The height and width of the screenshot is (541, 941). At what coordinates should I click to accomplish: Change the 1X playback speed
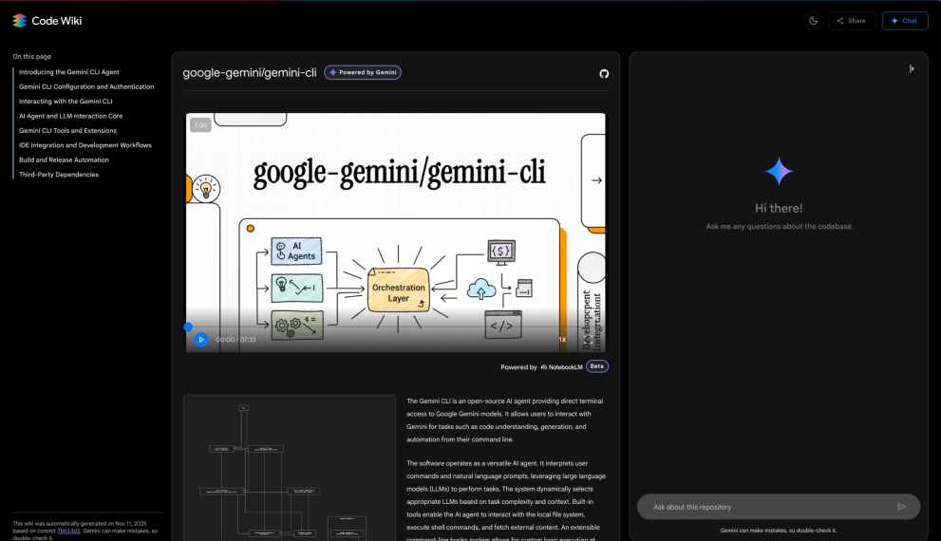562,339
